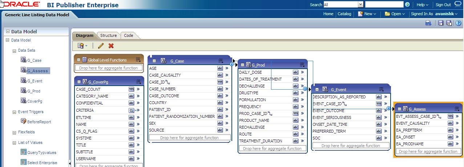
Task: Click the info link icon on G_Case edge
Action: click(x=232, y=64)
